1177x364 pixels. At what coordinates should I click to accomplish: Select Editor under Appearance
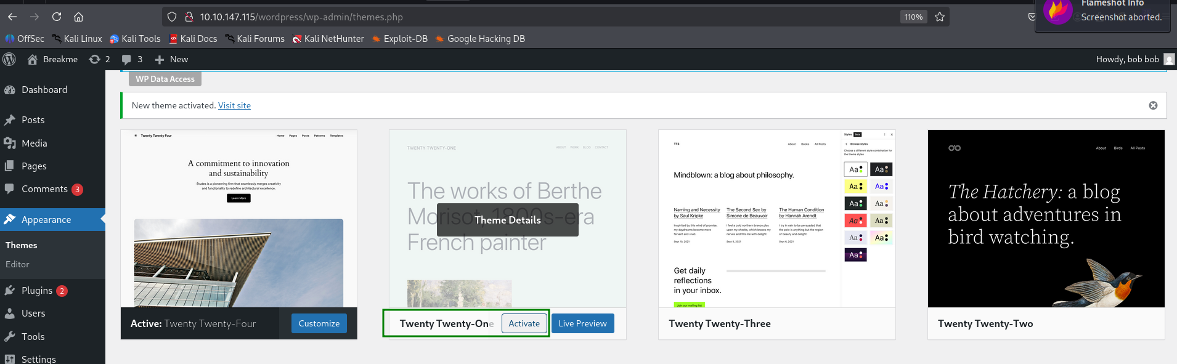(x=17, y=264)
